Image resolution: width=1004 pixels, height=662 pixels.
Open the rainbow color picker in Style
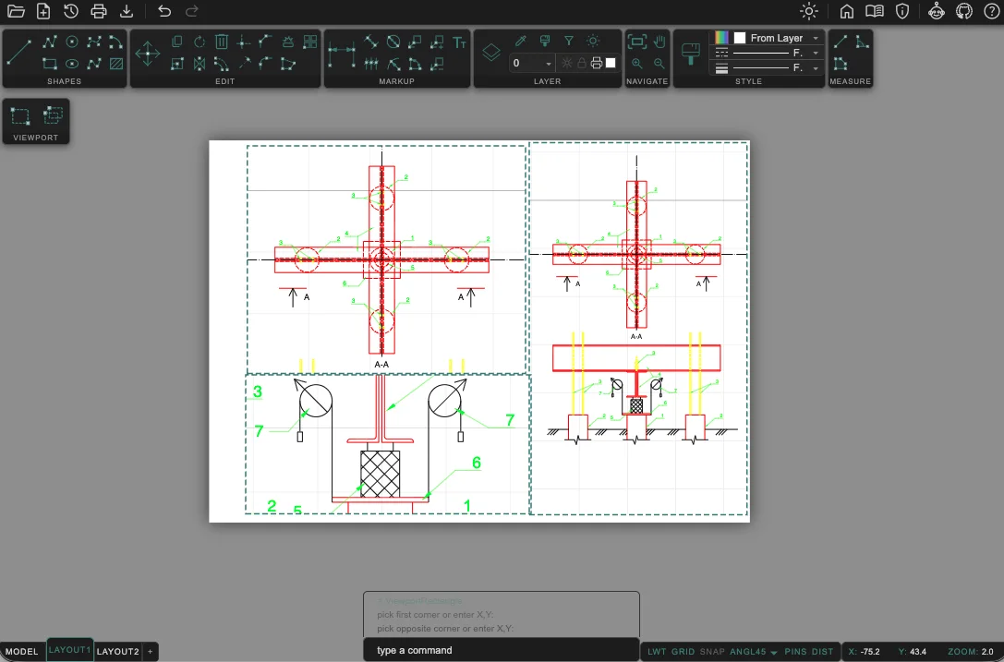coord(721,38)
